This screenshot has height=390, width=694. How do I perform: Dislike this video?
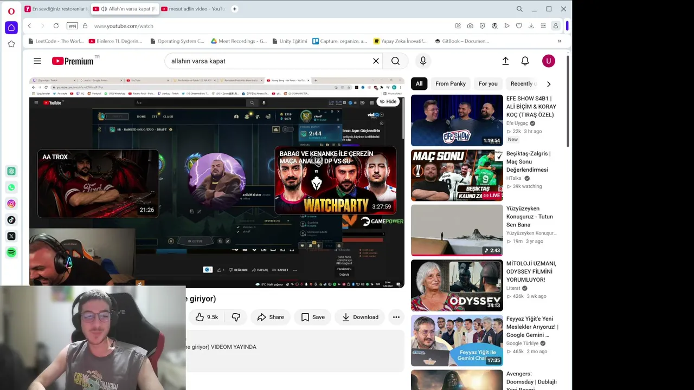click(x=236, y=317)
